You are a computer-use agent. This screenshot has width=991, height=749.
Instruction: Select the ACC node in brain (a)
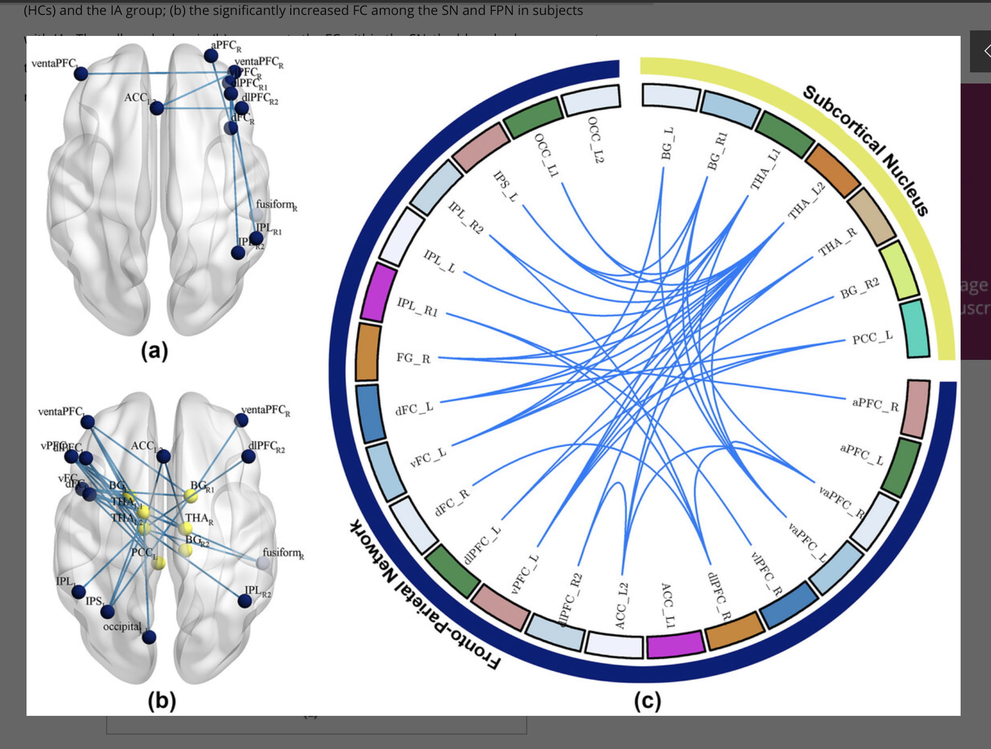pos(157,108)
